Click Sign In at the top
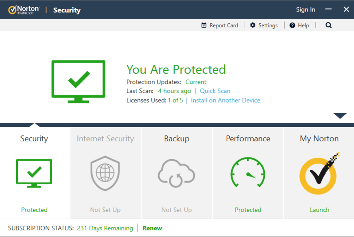 pyautogui.click(x=305, y=10)
